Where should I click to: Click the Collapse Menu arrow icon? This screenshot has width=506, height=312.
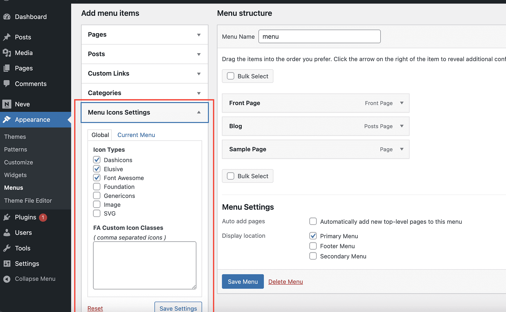click(x=7, y=279)
